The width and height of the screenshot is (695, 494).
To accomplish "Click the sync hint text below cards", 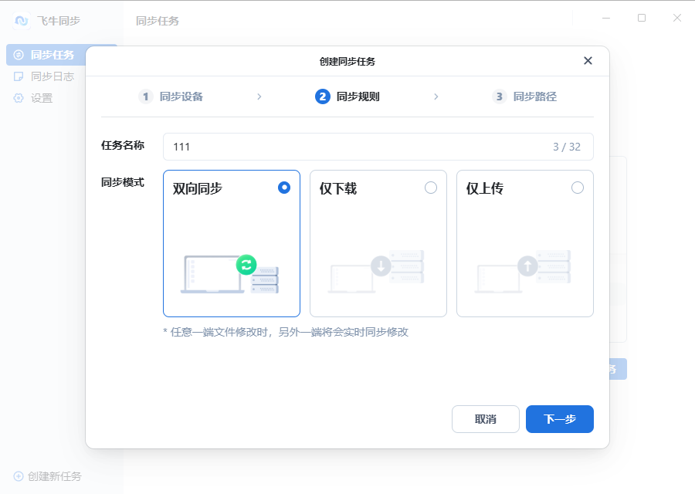I will [286, 332].
